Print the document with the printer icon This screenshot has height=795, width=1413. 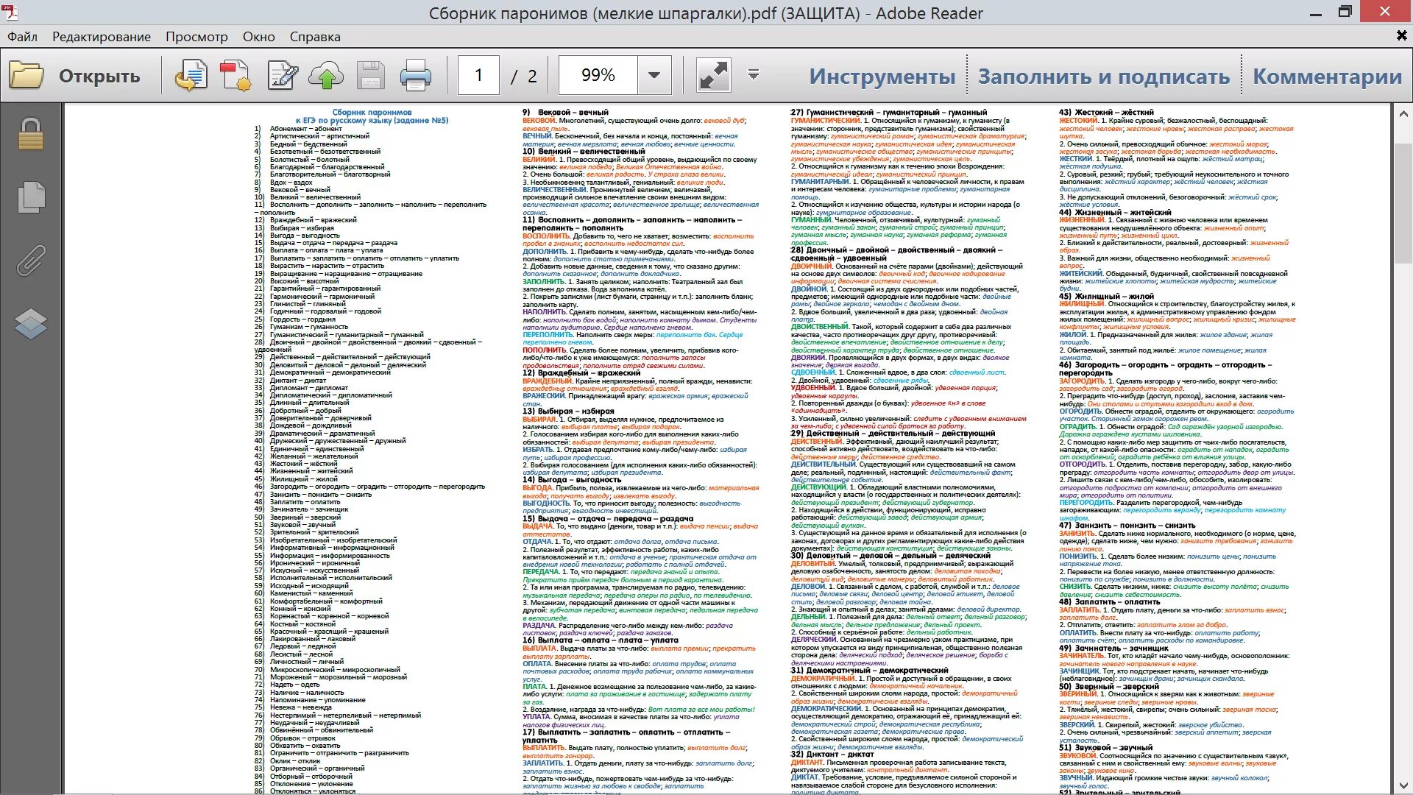415,76
